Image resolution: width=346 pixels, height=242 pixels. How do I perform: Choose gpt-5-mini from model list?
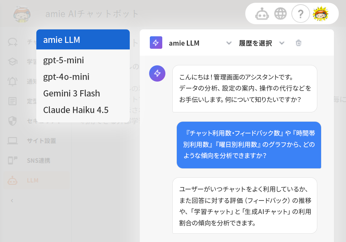coord(83,60)
